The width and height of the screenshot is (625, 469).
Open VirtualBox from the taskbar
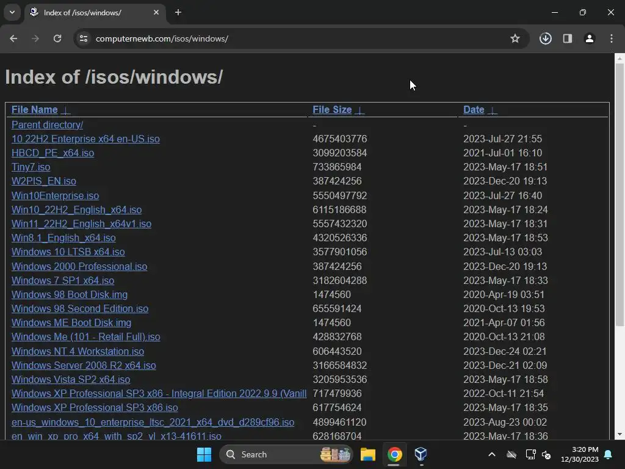pos(421,454)
